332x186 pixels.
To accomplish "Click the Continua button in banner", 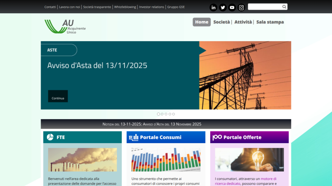I will point(58,96).
